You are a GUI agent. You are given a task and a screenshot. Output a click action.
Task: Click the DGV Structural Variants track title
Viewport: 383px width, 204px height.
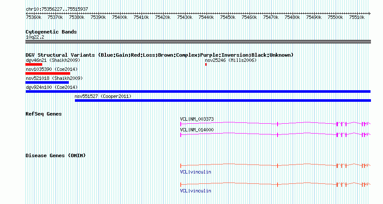[159, 55]
